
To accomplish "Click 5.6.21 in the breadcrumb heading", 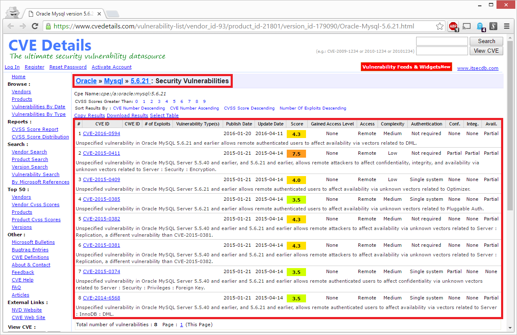I will click(x=140, y=81).
